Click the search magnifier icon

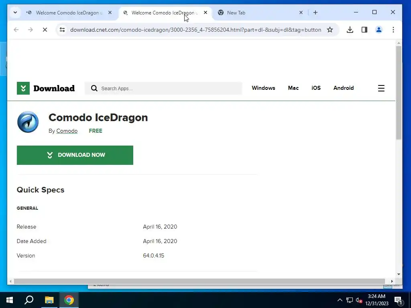[94, 88]
